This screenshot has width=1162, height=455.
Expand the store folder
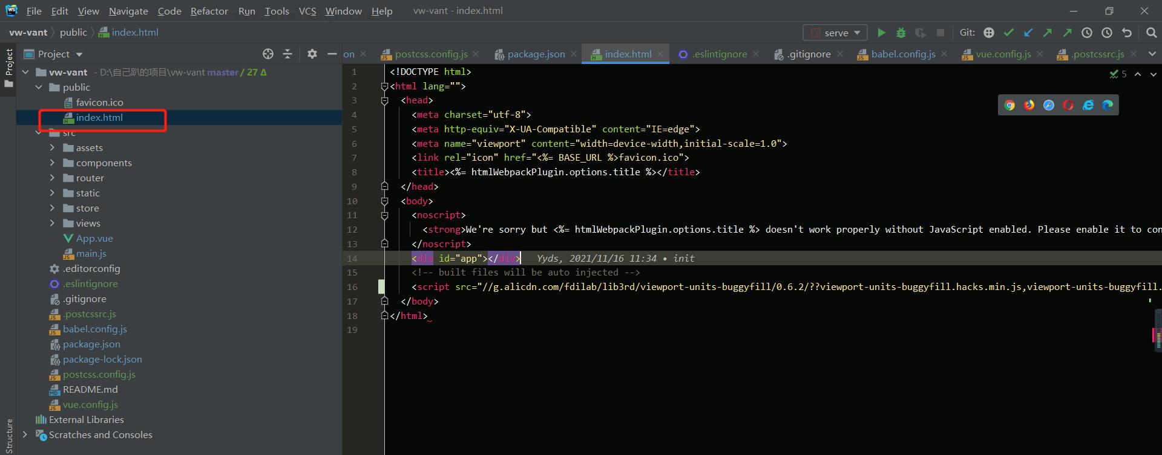(52, 208)
